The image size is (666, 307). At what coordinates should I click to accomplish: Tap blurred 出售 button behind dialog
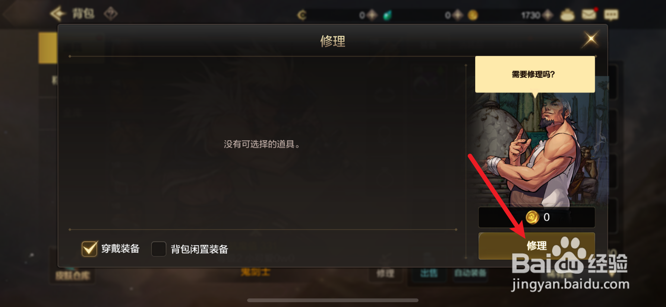click(429, 274)
